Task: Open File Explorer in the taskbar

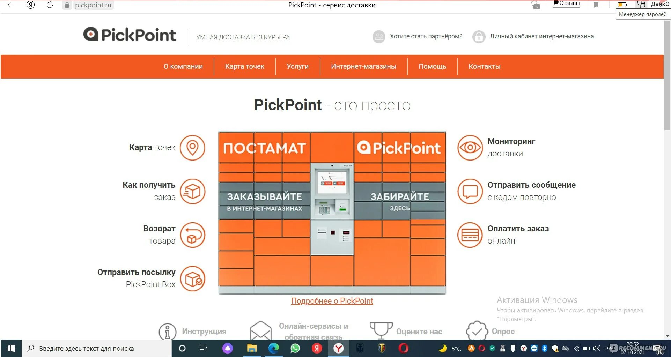Action: click(x=252, y=348)
